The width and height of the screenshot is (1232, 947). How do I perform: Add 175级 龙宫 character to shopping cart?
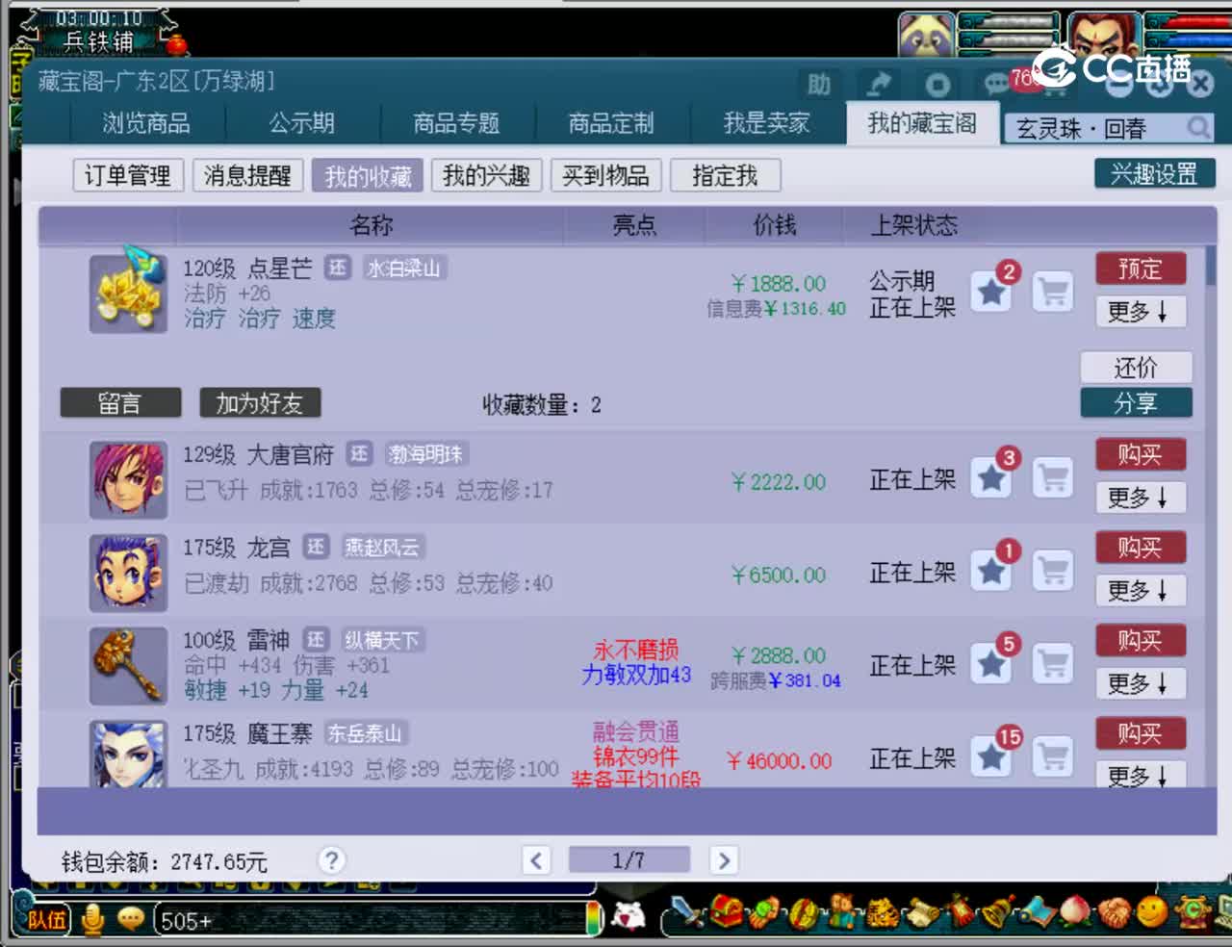[1053, 571]
